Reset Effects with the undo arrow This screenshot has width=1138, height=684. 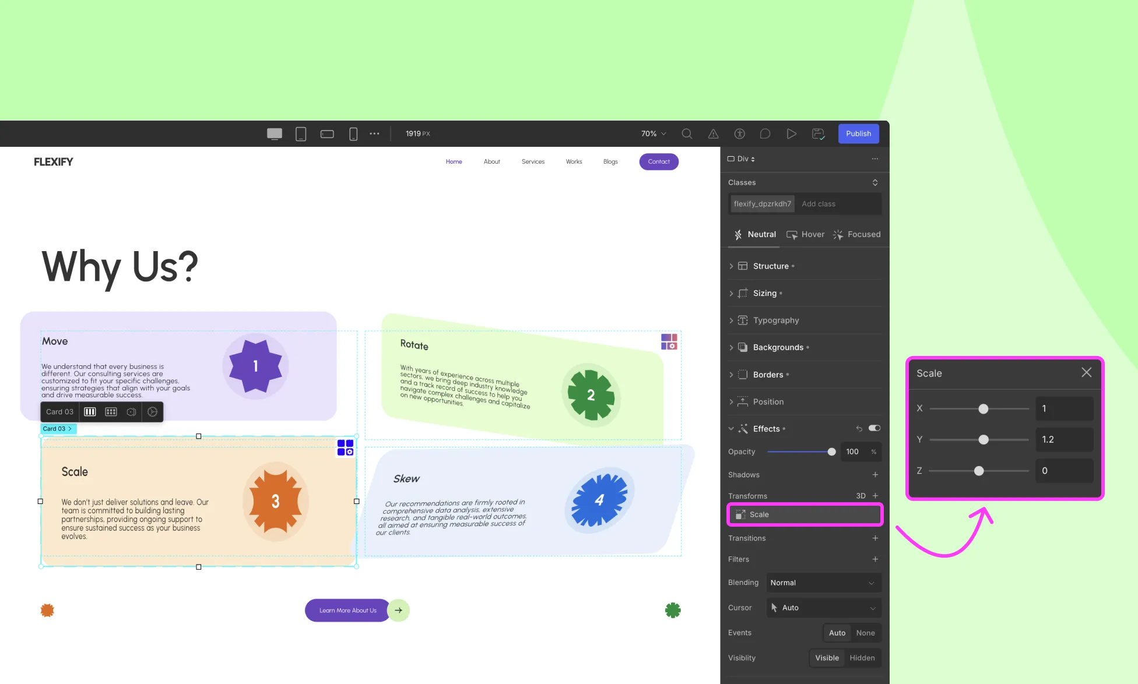tap(859, 429)
